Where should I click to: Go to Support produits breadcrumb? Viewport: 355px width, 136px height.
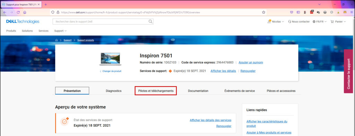tap(86, 40)
